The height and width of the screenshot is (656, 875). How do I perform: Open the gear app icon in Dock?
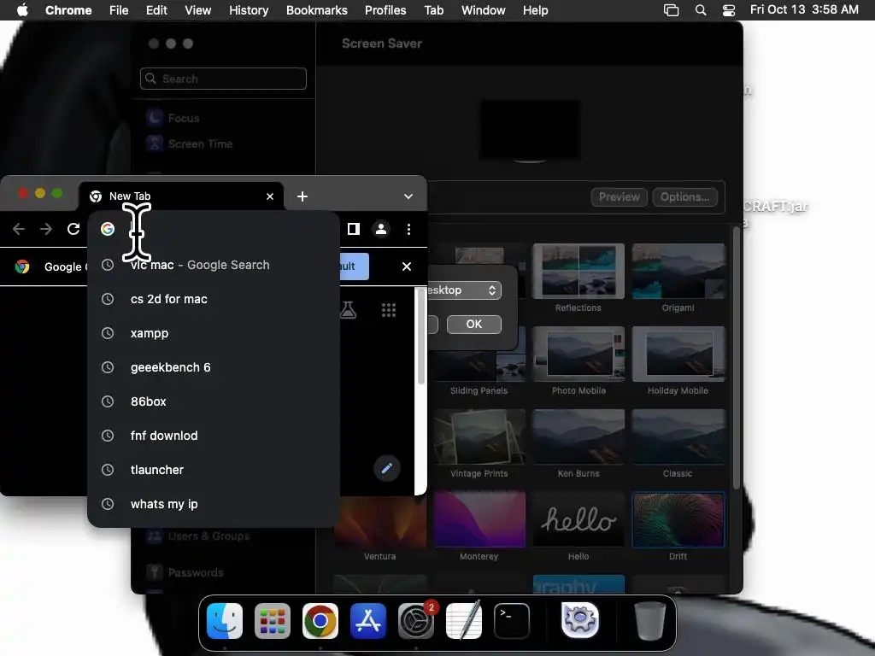(x=580, y=620)
